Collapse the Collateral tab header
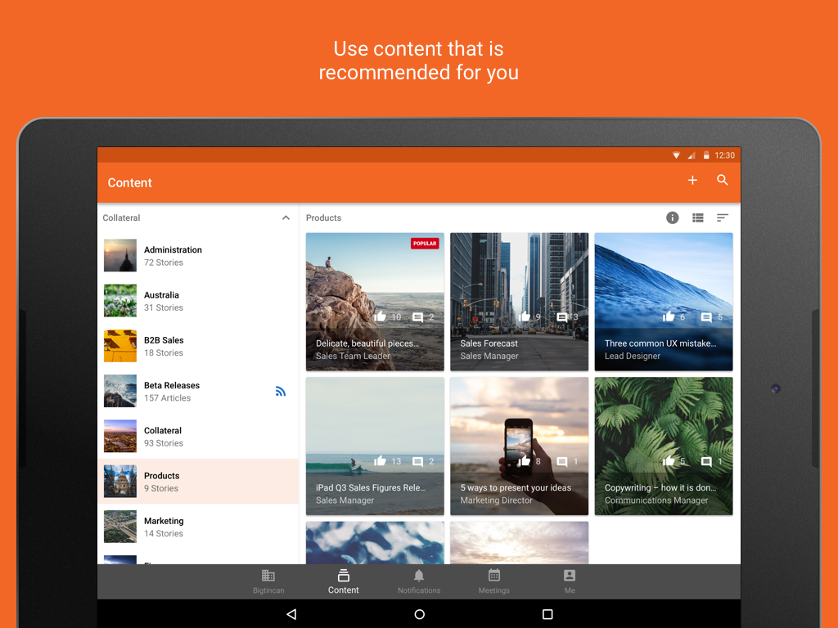 286,218
